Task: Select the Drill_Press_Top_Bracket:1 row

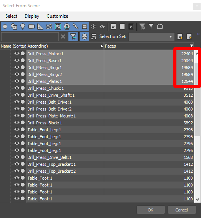Action: [110, 164]
